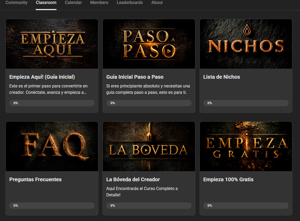Click the progress bar of Preguntas Frecuentes

pos(52,206)
